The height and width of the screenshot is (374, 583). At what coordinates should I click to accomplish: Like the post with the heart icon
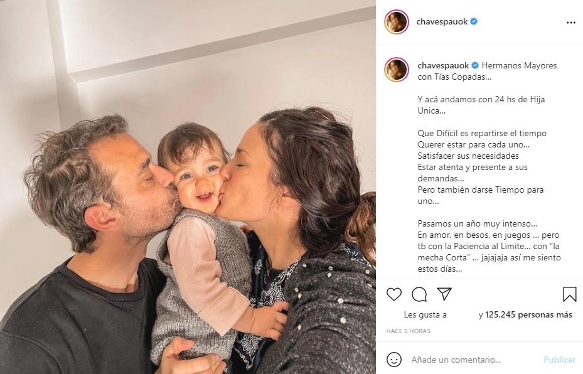(393, 294)
